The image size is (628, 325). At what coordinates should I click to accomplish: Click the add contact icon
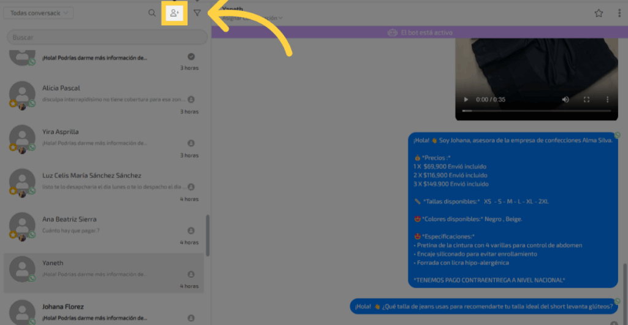[175, 13]
